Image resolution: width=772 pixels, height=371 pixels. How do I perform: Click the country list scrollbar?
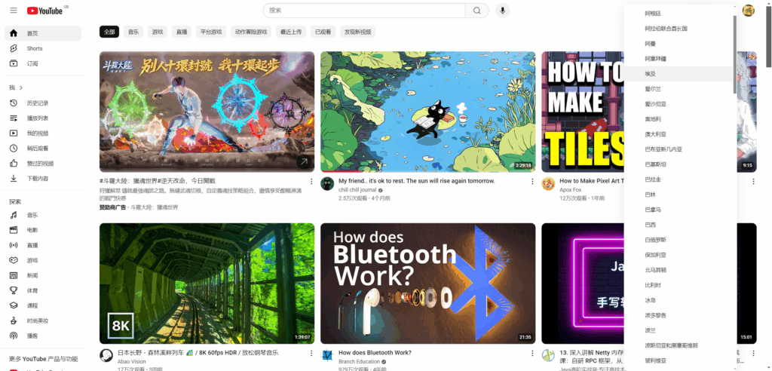click(735, 54)
